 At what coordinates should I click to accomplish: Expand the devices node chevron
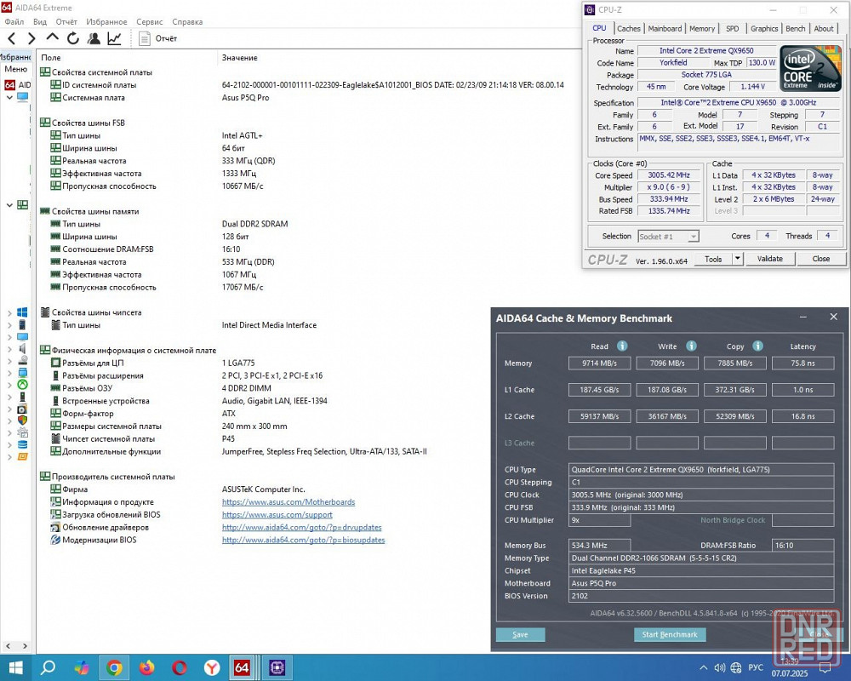click(x=9, y=397)
